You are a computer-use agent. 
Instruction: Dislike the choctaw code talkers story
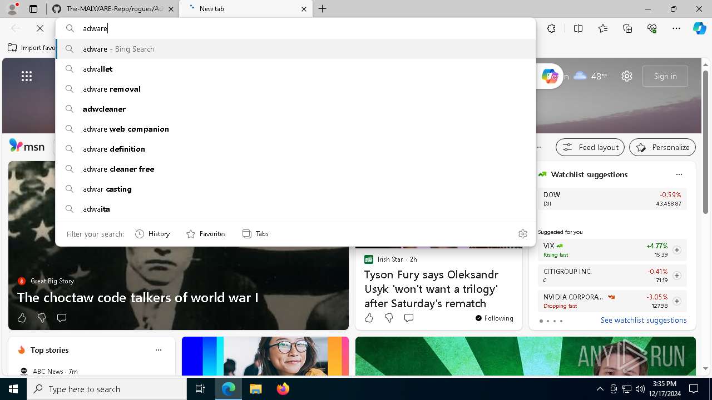(x=42, y=318)
